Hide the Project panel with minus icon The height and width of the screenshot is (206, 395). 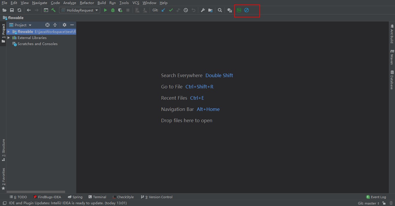click(x=72, y=25)
